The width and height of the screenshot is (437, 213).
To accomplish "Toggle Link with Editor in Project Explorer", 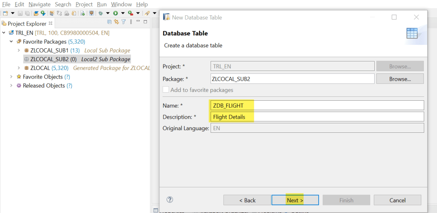I will tap(116, 22).
